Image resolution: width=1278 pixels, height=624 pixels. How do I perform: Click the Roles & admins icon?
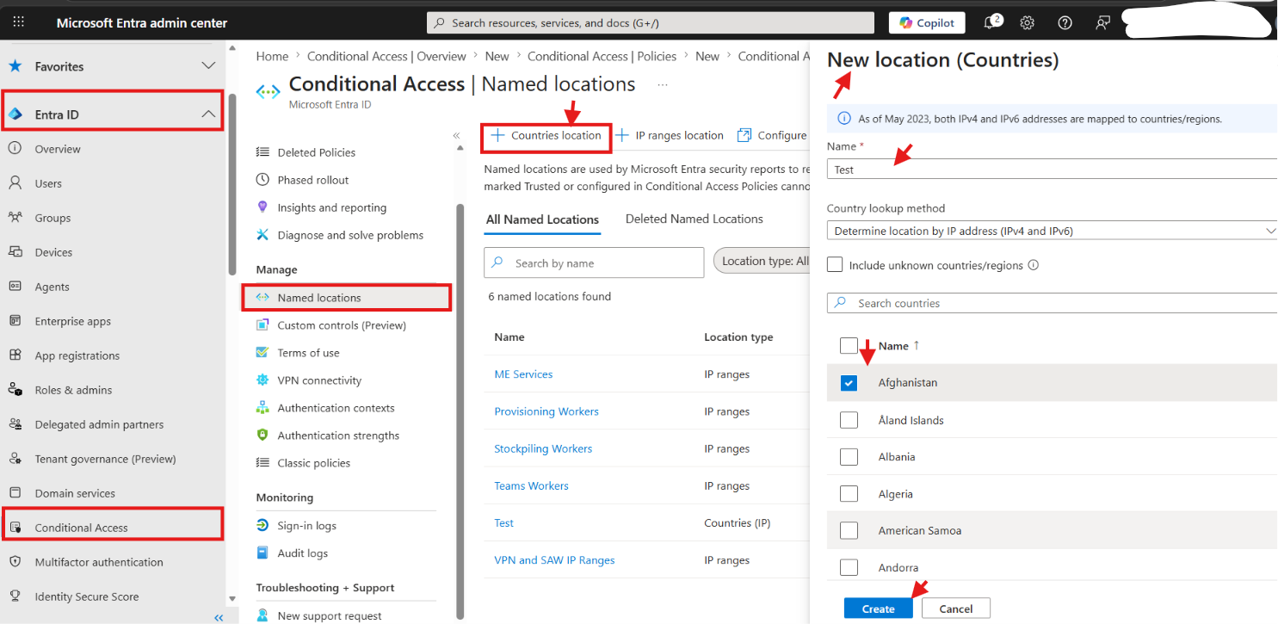click(x=15, y=390)
